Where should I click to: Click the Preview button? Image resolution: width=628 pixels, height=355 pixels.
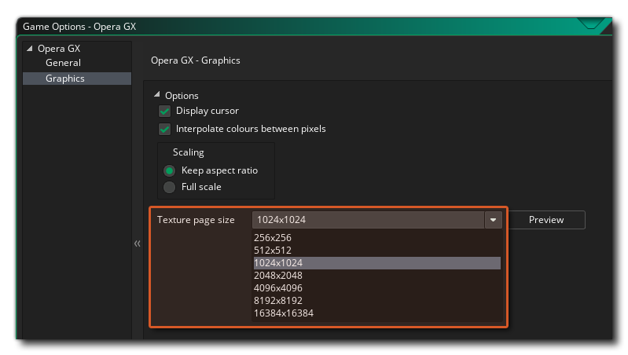tap(546, 220)
